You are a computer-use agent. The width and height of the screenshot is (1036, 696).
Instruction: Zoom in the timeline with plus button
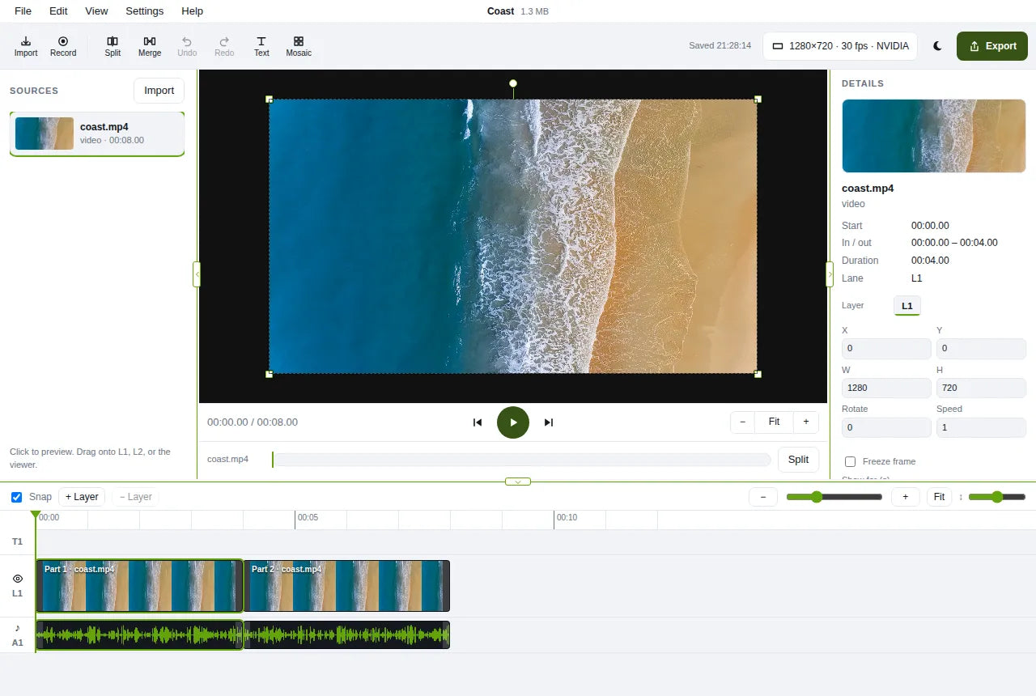906,497
